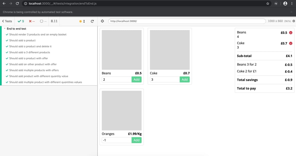This screenshot has width=296, height=156.
Task: Open test Should add a product and delete it
Action: [30, 46]
